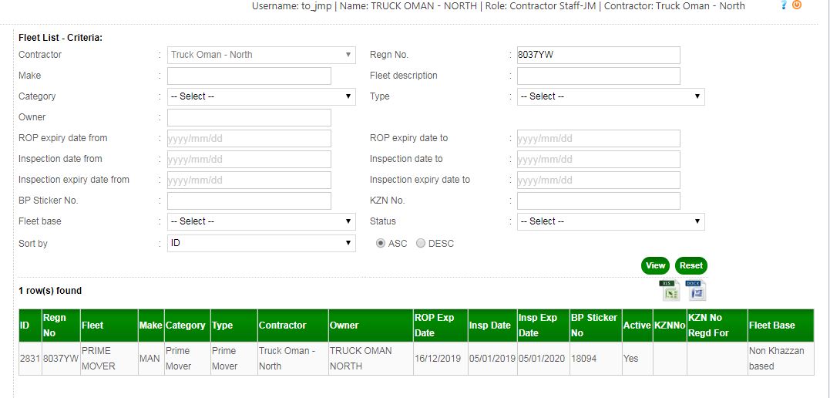This screenshot has width=830, height=398.
Task: Click the 8037YW result row cell
Action: tap(60, 359)
